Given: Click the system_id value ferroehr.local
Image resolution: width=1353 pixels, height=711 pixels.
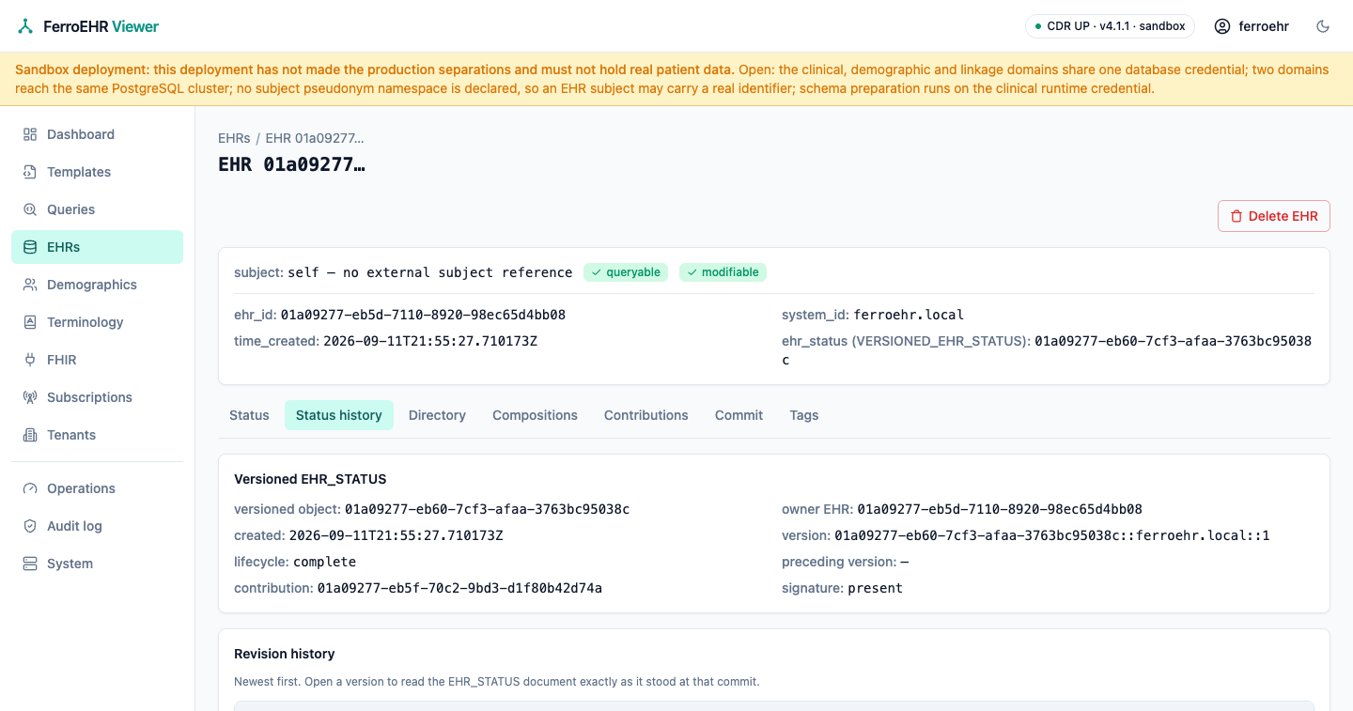Looking at the screenshot, I should (x=909, y=315).
